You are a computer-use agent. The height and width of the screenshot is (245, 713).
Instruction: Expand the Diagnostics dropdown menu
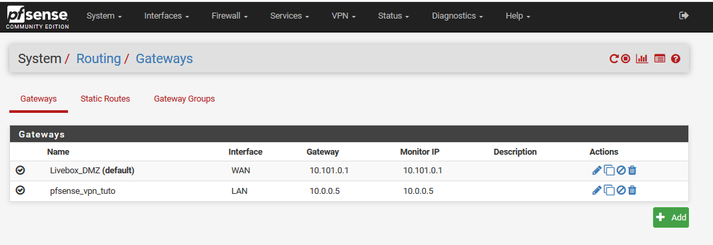457,16
